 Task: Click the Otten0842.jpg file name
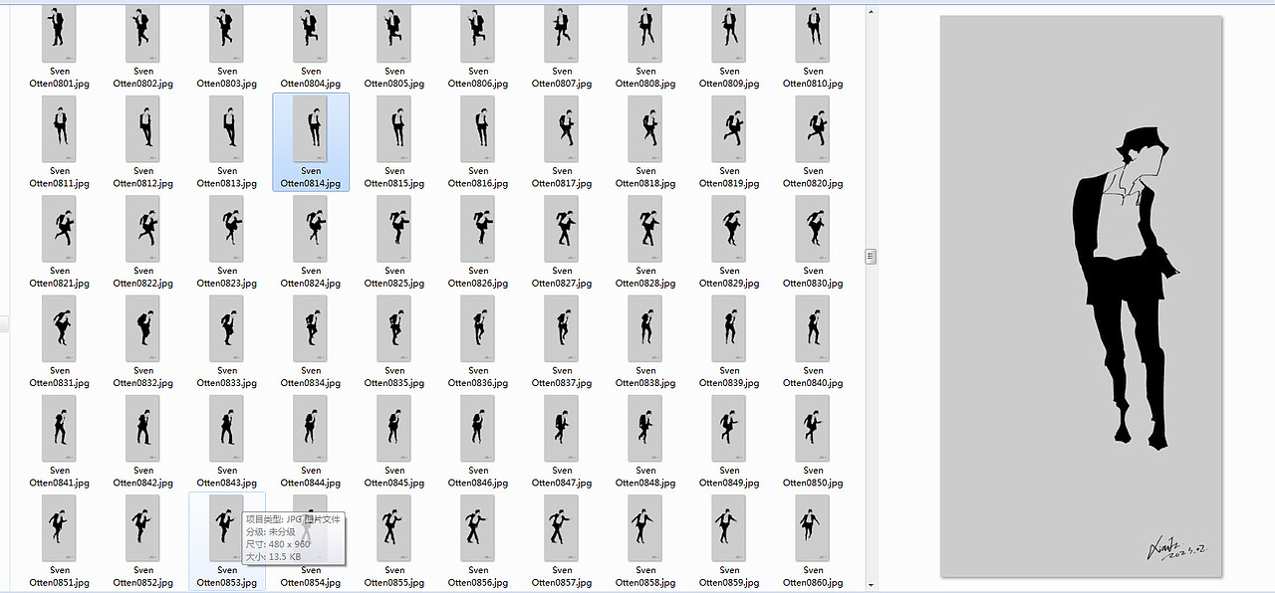tap(143, 477)
